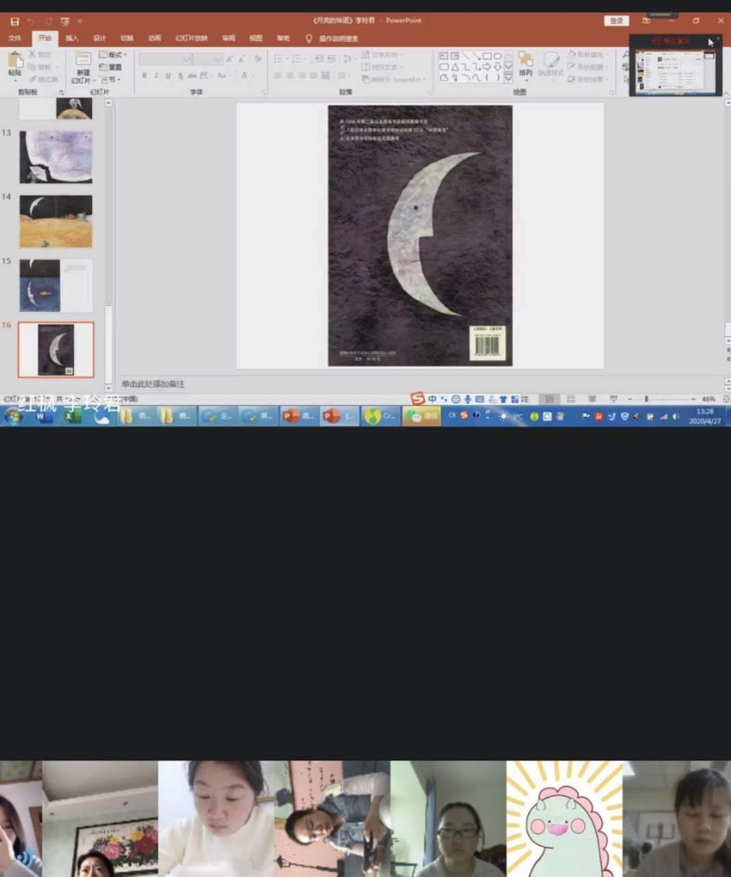Click the Reset (重置) slide button

click(x=111, y=67)
